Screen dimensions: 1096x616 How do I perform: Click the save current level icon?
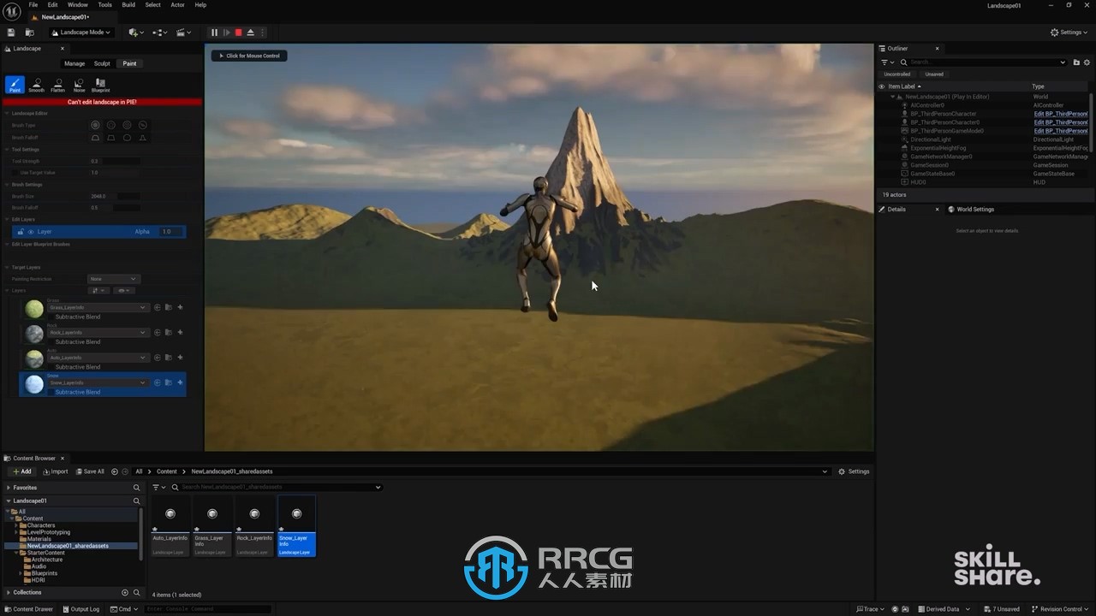pos(11,33)
